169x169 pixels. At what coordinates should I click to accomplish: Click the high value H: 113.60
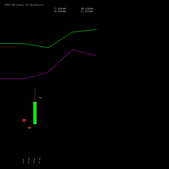click(87, 9)
